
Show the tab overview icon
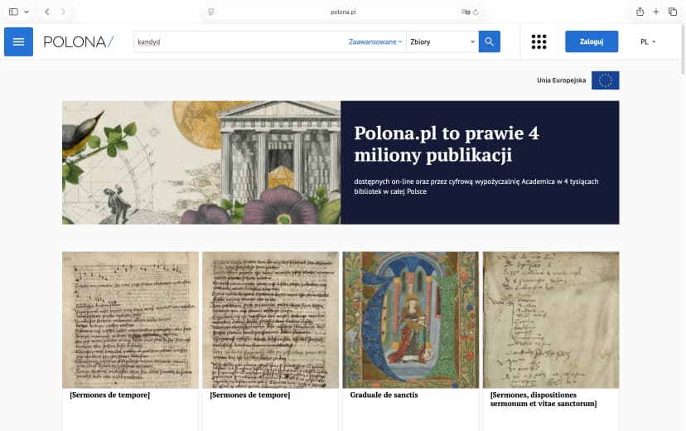673,12
